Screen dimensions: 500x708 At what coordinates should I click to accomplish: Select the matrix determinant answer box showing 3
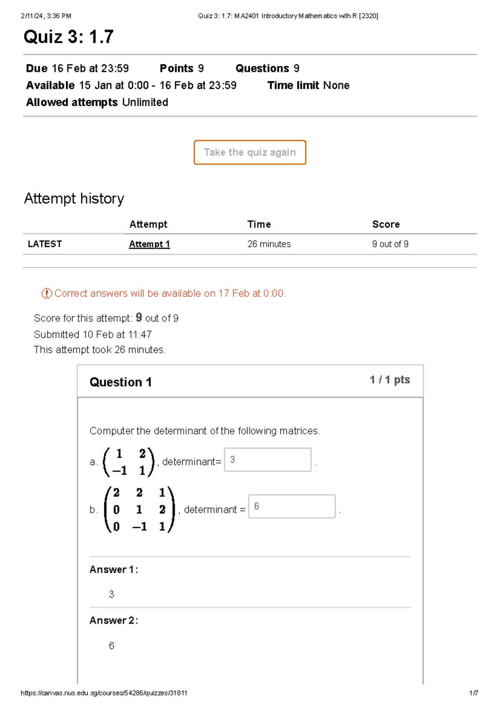pos(267,460)
